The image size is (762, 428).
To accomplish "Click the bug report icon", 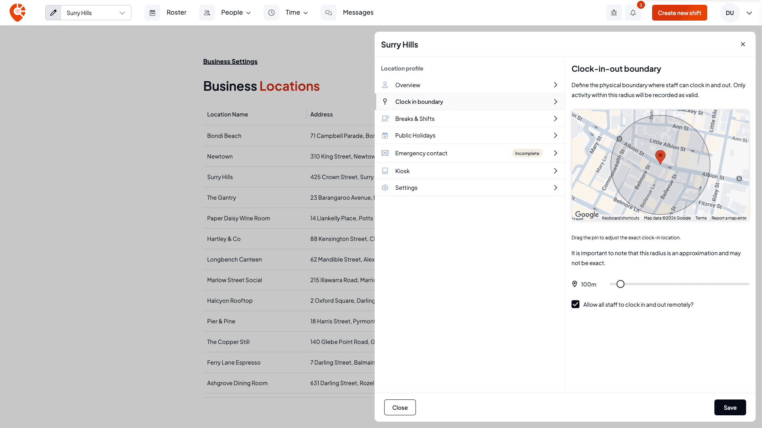I will tap(614, 13).
